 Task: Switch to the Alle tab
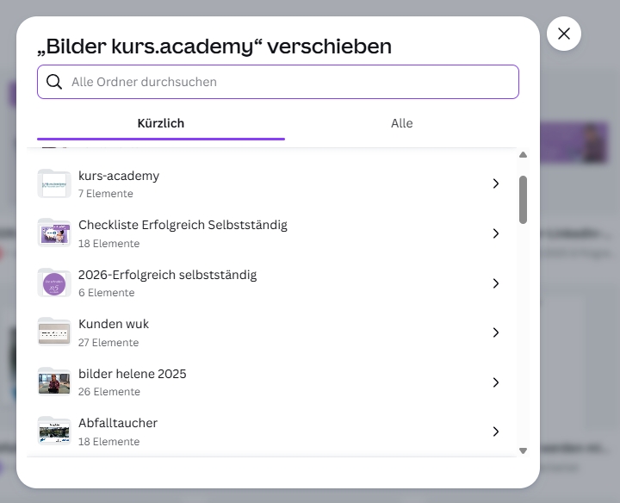401,123
